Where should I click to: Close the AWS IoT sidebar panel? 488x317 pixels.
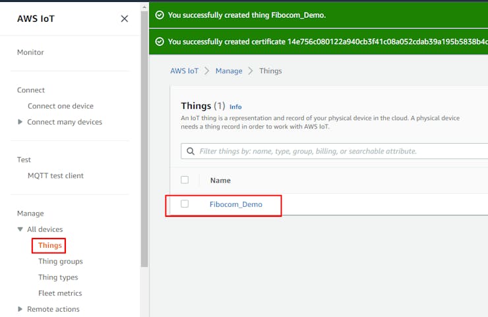tap(125, 18)
